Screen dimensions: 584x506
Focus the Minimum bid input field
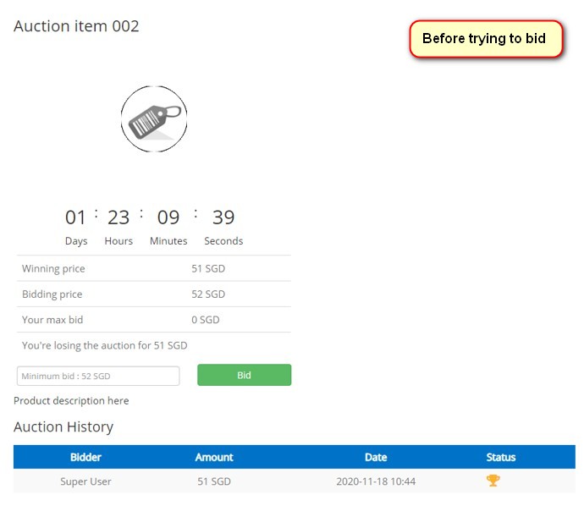coord(98,376)
